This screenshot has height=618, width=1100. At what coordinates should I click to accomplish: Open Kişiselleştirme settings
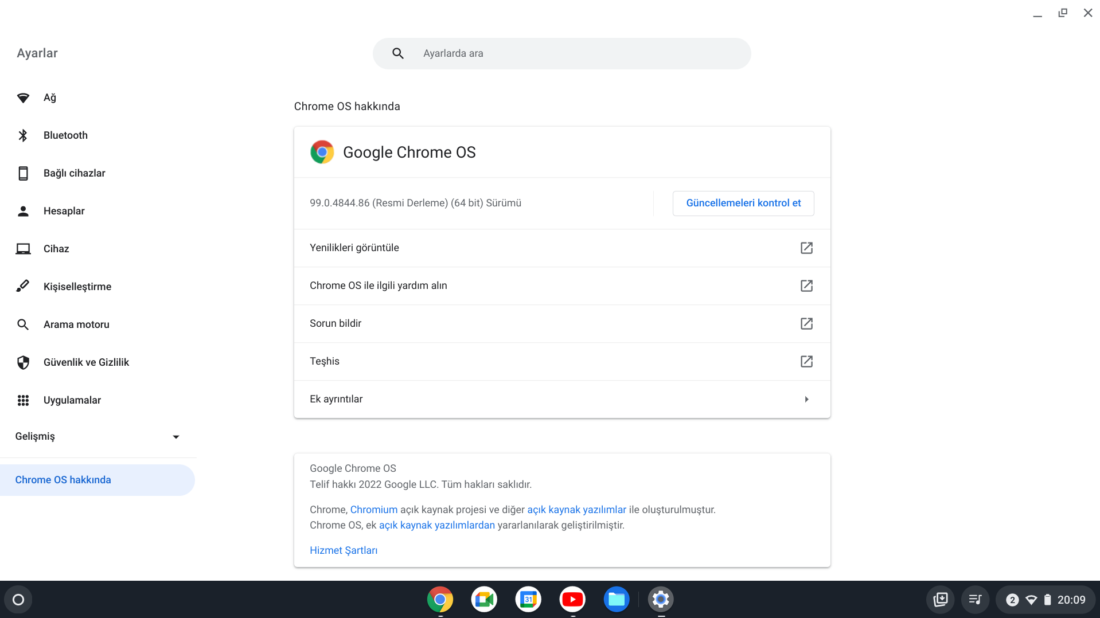point(97,287)
